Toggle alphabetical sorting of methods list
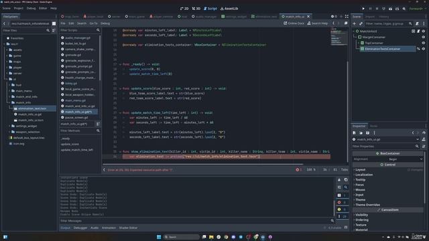This screenshot has width=429, height=241. 98,124
